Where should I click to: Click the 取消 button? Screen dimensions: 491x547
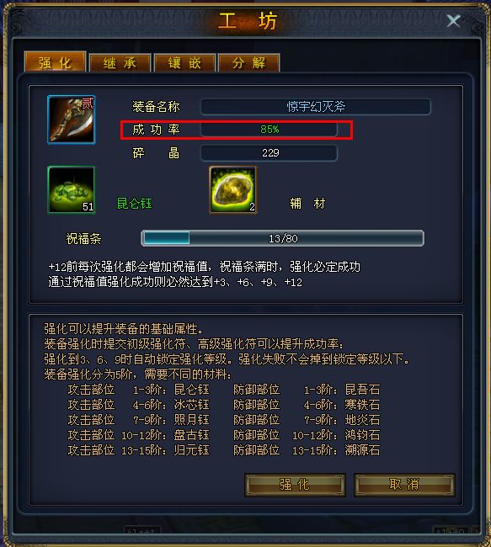tap(404, 485)
